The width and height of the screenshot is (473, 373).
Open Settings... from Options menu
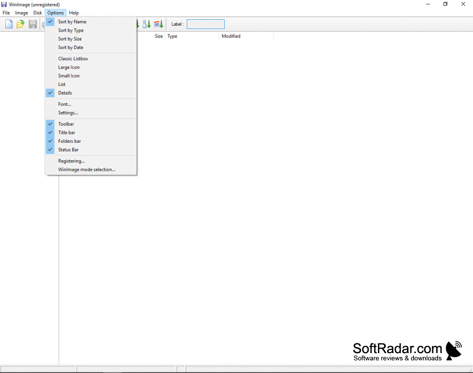tap(91, 113)
